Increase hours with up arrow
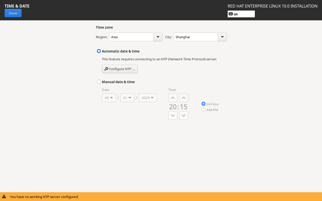This screenshot has height=201, width=322. pyautogui.click(x=173, y=98)
